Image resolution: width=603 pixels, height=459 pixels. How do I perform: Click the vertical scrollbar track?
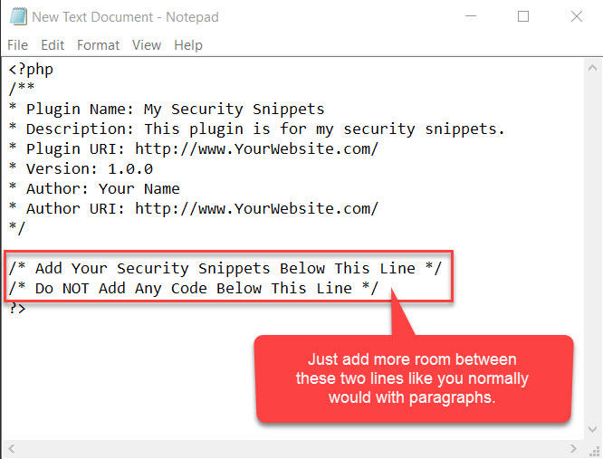[593, 248]
